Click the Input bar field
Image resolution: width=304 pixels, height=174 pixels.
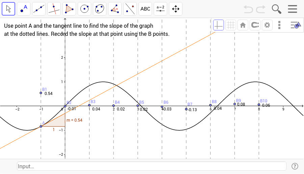click(x=152, y=166)
